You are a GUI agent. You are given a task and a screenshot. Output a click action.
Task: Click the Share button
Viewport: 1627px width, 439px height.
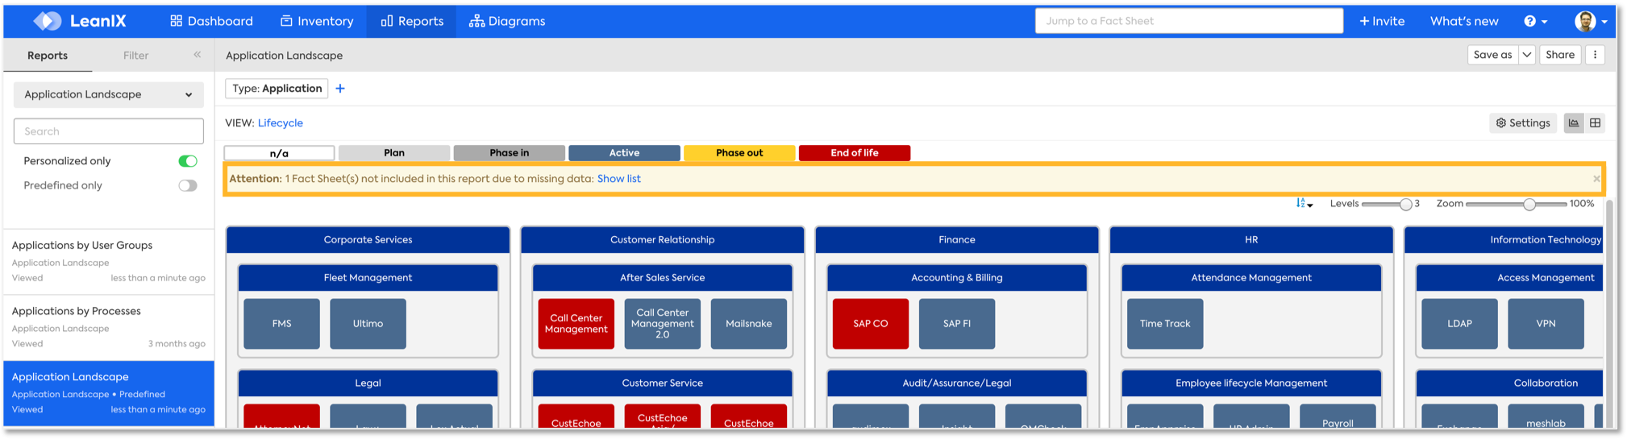pos(1559,55)
